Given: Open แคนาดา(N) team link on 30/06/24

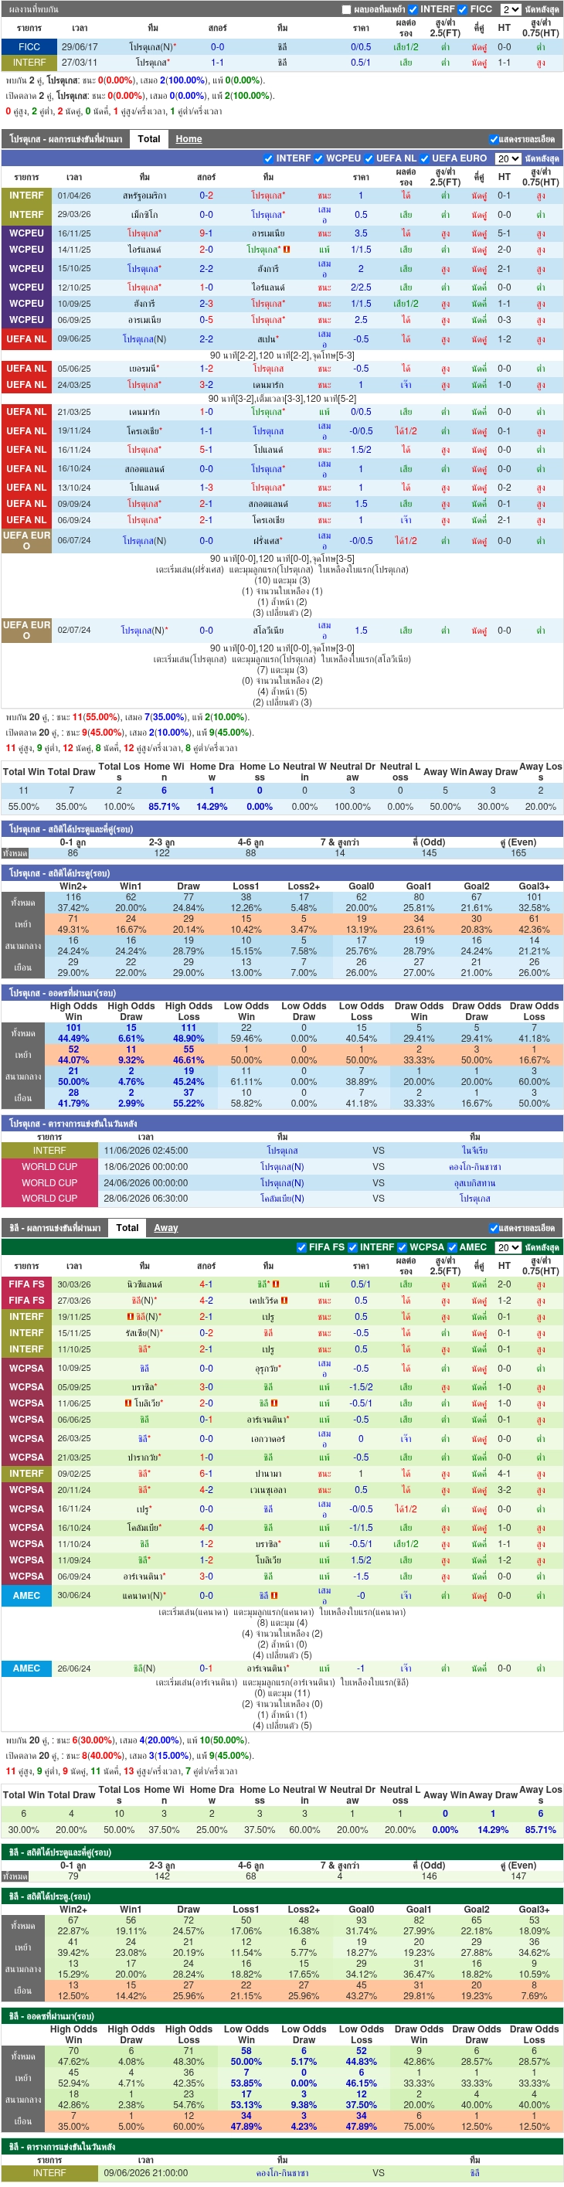Looking at the screenshot, I should [x=144, y=1596].
